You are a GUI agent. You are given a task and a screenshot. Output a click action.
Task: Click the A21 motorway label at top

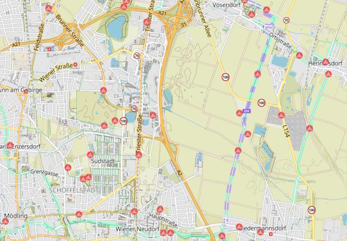point(162,13)
